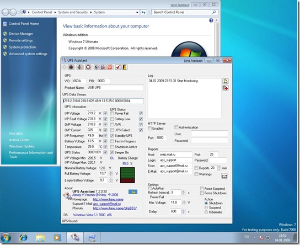Image resolution: width=300 pixels, height=245 pixels.
Task: Toggle the Standby UPS checkbox
Action: pos(112,136)
